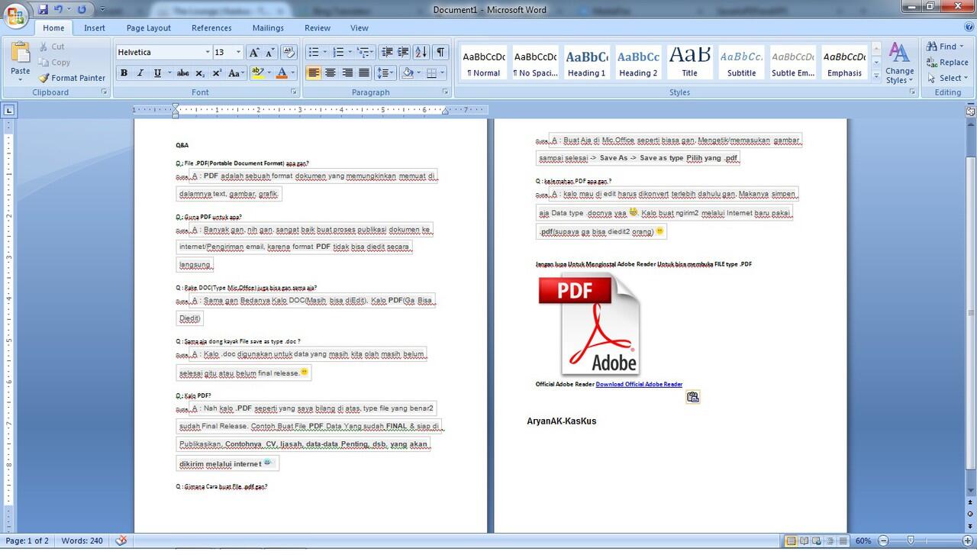Apply red font color
This screenshot has width=977, height=555.
point(281,73)
